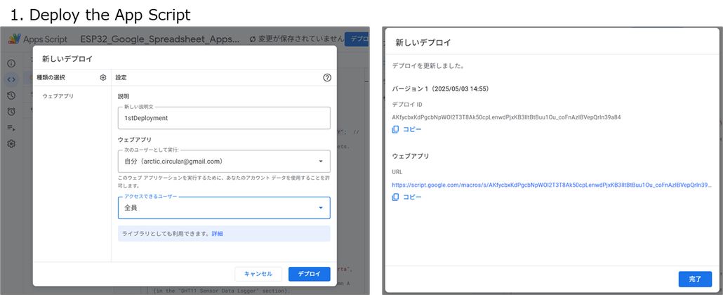This screenshot has width=723, height=295.
Task: Click the help question mark icon
Action: click(327, 78)
